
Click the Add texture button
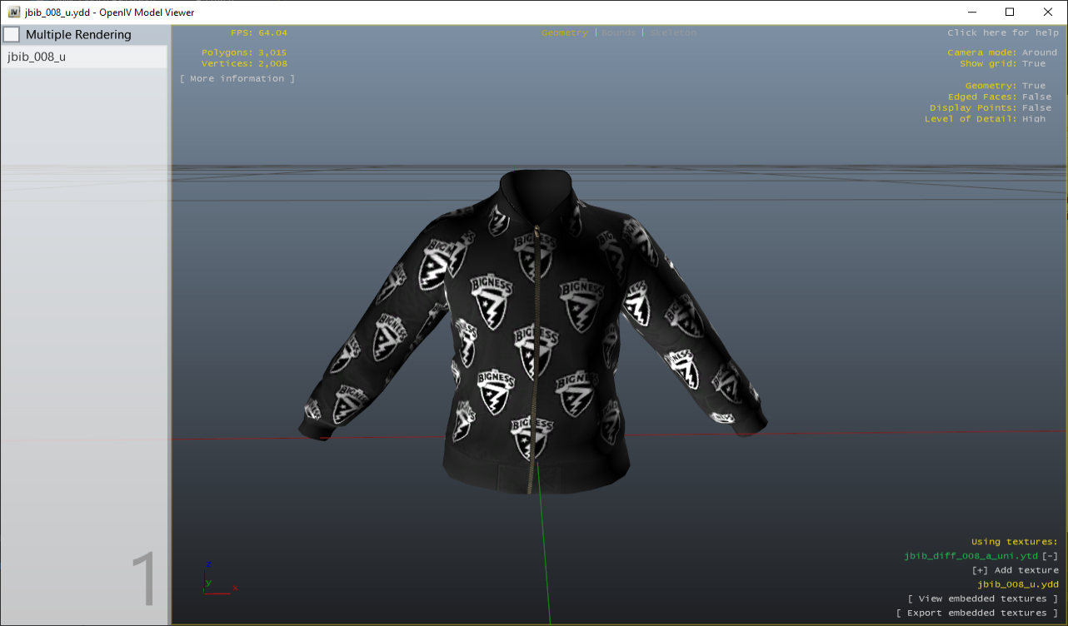pyautogui.click(x=1015, y=570)
